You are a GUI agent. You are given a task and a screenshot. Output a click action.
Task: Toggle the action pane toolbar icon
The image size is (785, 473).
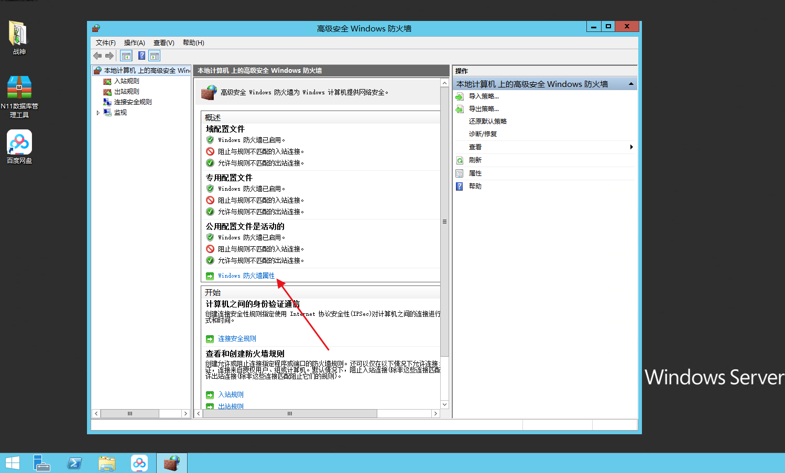click(155, 56)
